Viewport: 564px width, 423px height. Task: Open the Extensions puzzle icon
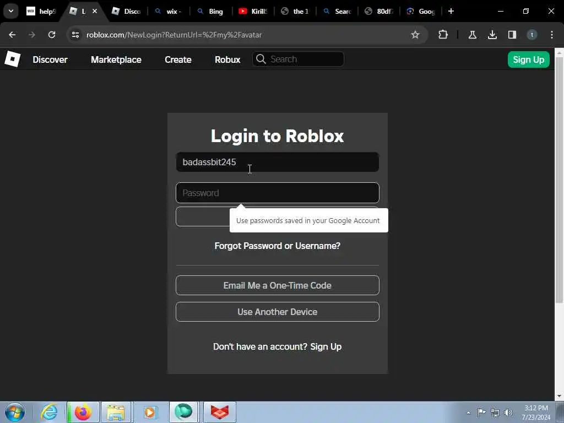(443, 35)
